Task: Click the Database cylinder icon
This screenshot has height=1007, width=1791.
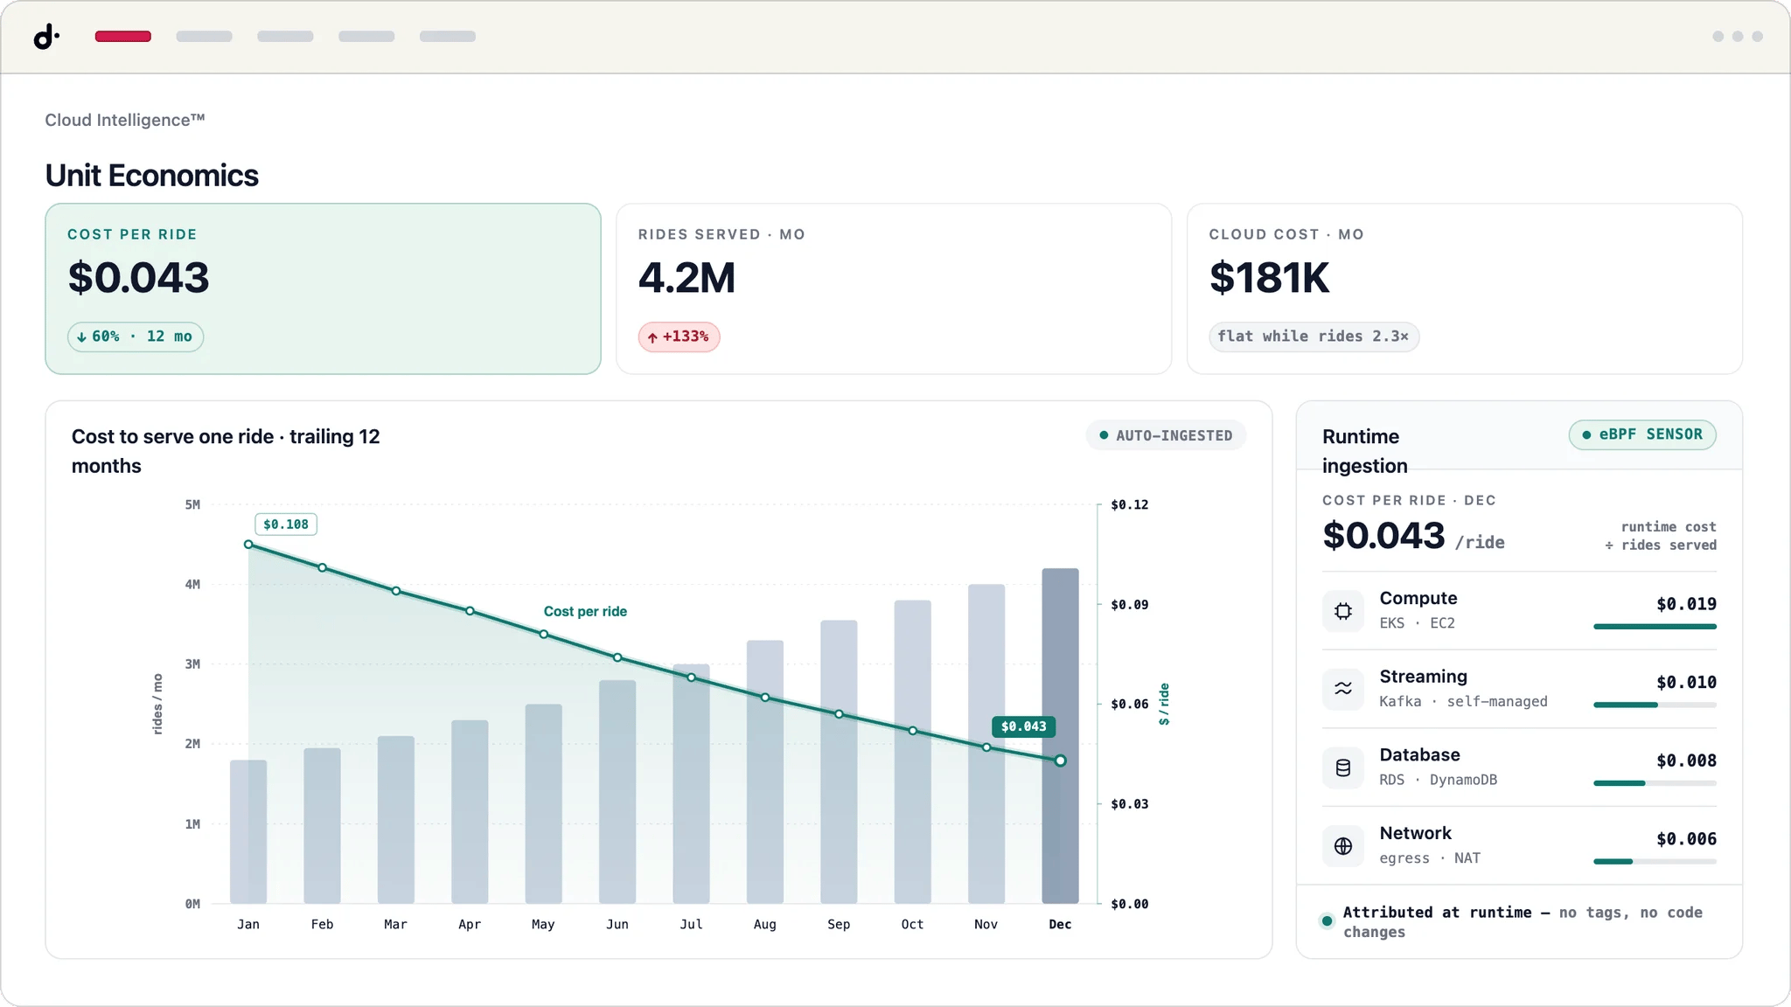Action: (1343, 767)
